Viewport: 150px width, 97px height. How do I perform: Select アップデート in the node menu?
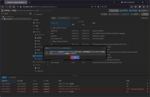(x=38, y=56)
